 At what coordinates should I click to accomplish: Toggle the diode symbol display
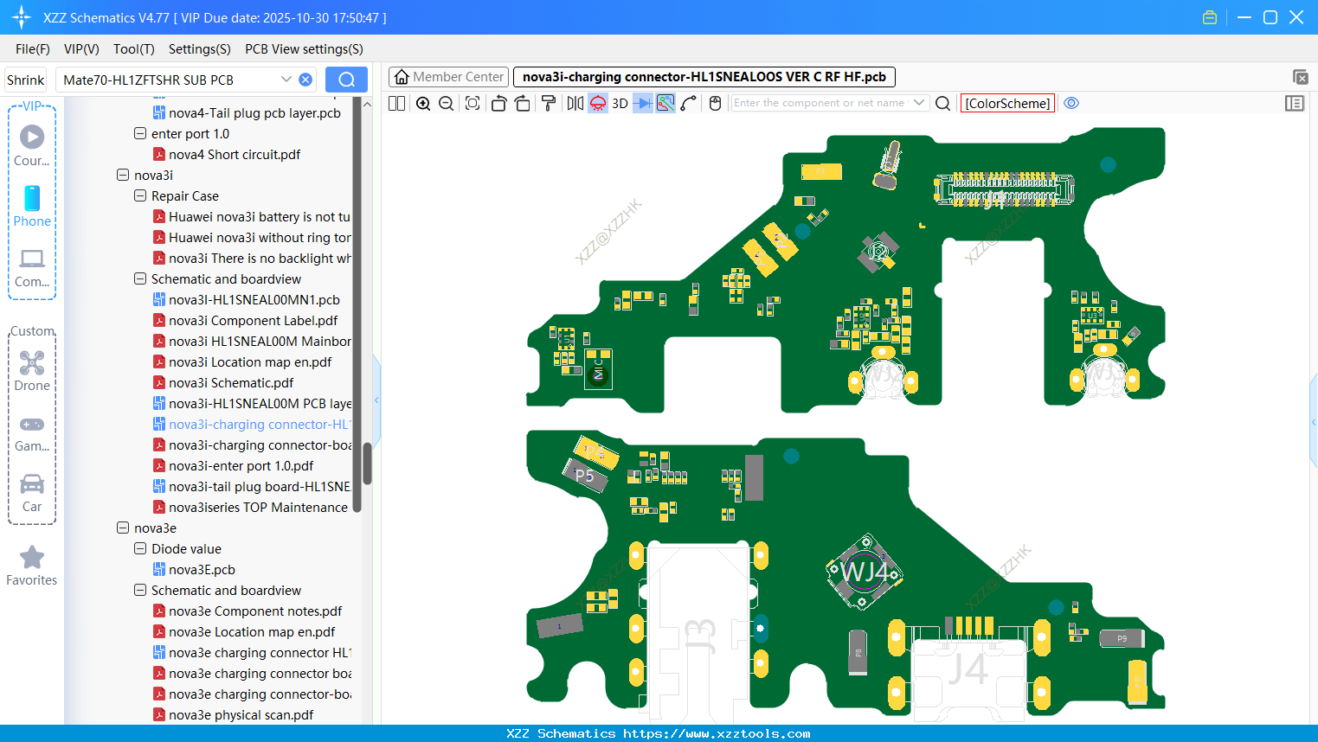click(643, 103)
